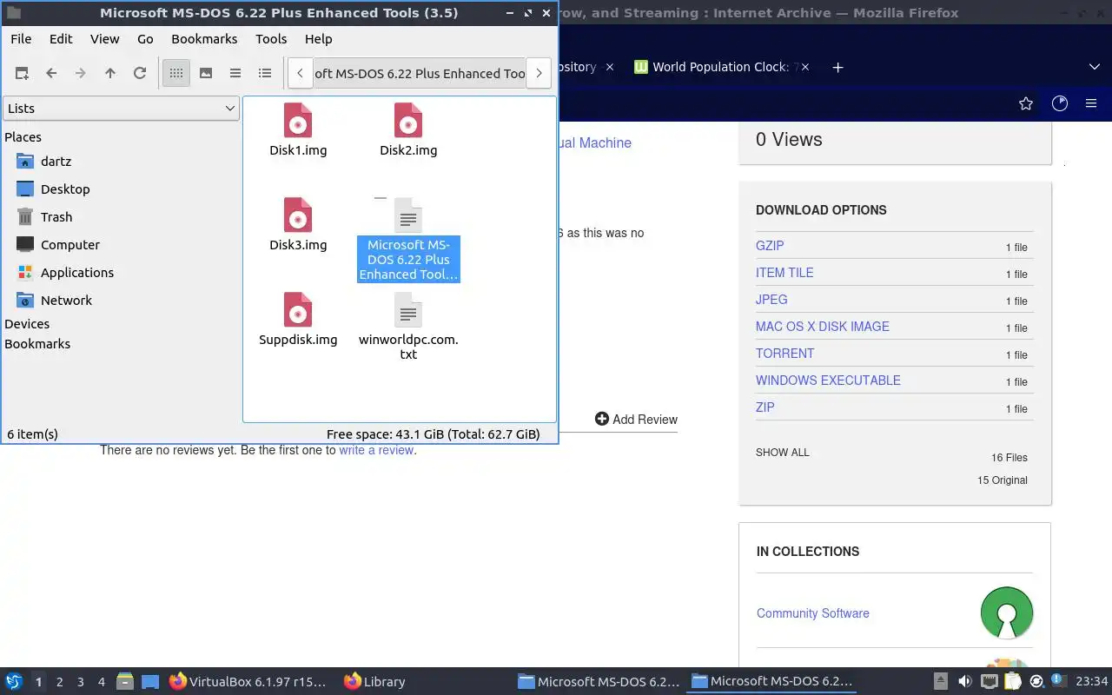Download the ZIP option
Image resolution: width=1112 pixels, height=695 pixels.
click(x=765, y=407)
